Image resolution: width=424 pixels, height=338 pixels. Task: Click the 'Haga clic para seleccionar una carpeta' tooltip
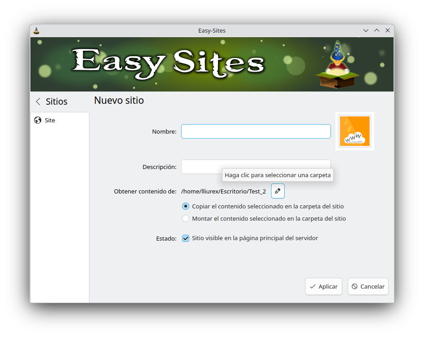click(277, 175)
